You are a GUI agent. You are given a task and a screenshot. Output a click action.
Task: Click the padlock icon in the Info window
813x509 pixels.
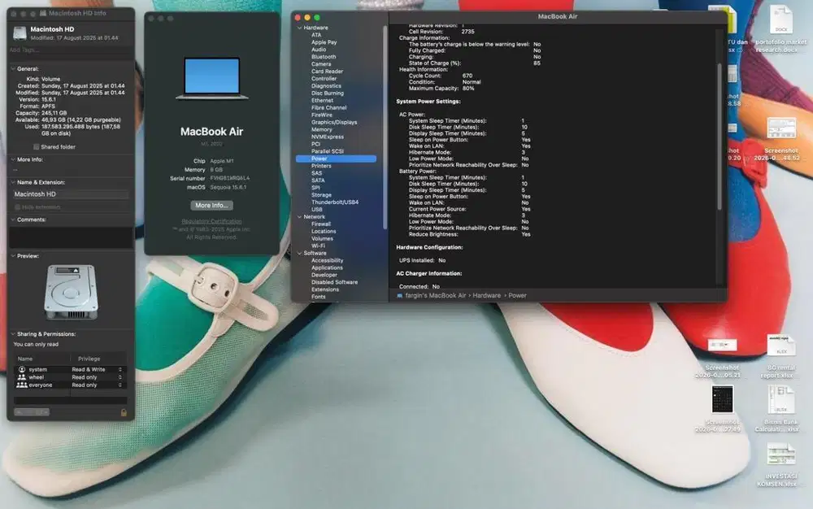(124, 412)
